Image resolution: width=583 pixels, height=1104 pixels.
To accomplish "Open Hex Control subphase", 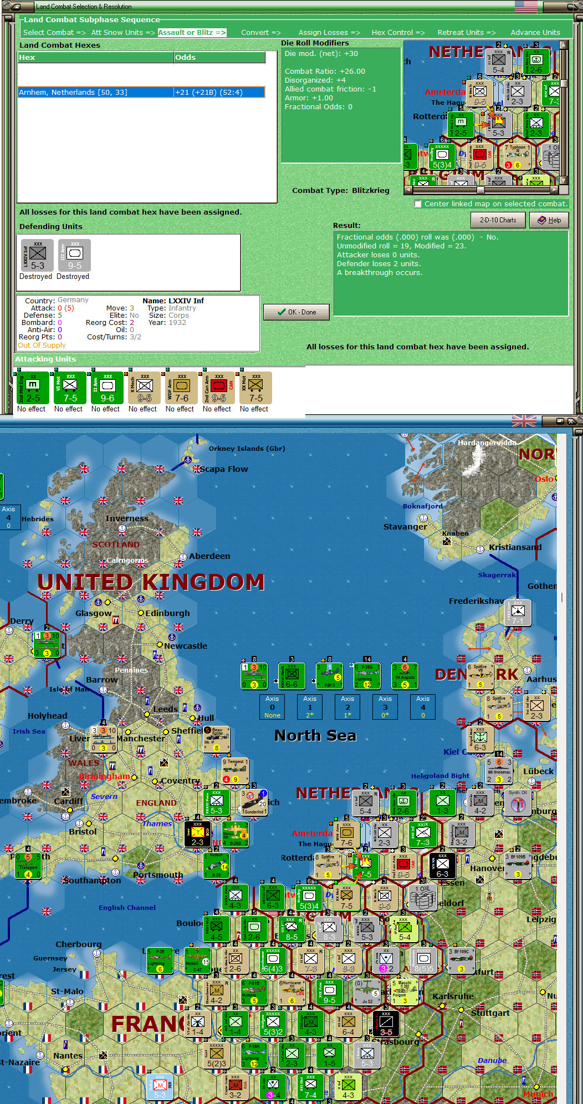I will 398,32.
